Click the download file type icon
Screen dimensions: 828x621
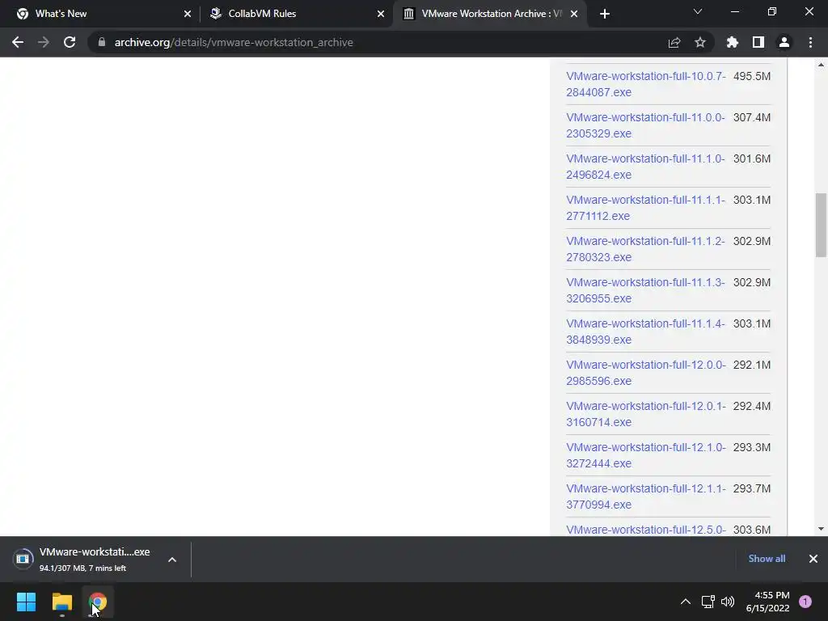click(23, 559)
